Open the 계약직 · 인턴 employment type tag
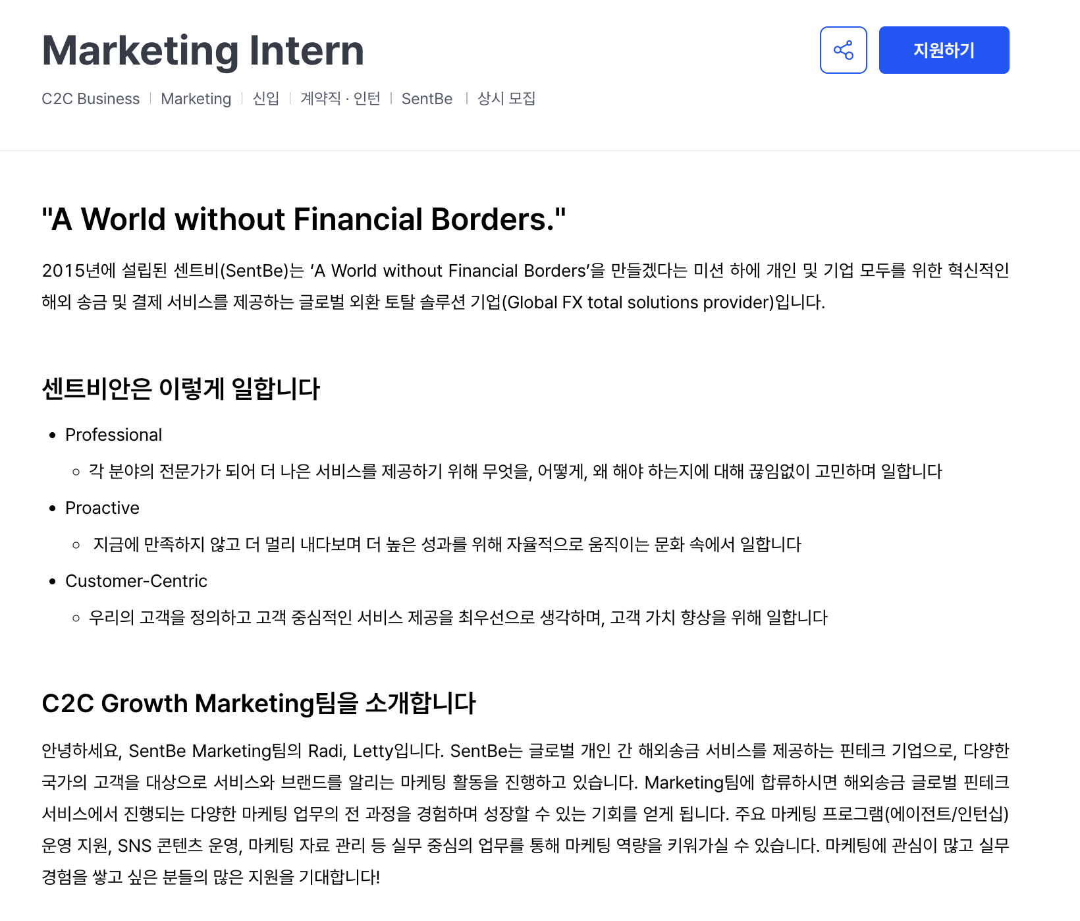Viewport: 1080px width, 921px height. click(x=340, y=99)
